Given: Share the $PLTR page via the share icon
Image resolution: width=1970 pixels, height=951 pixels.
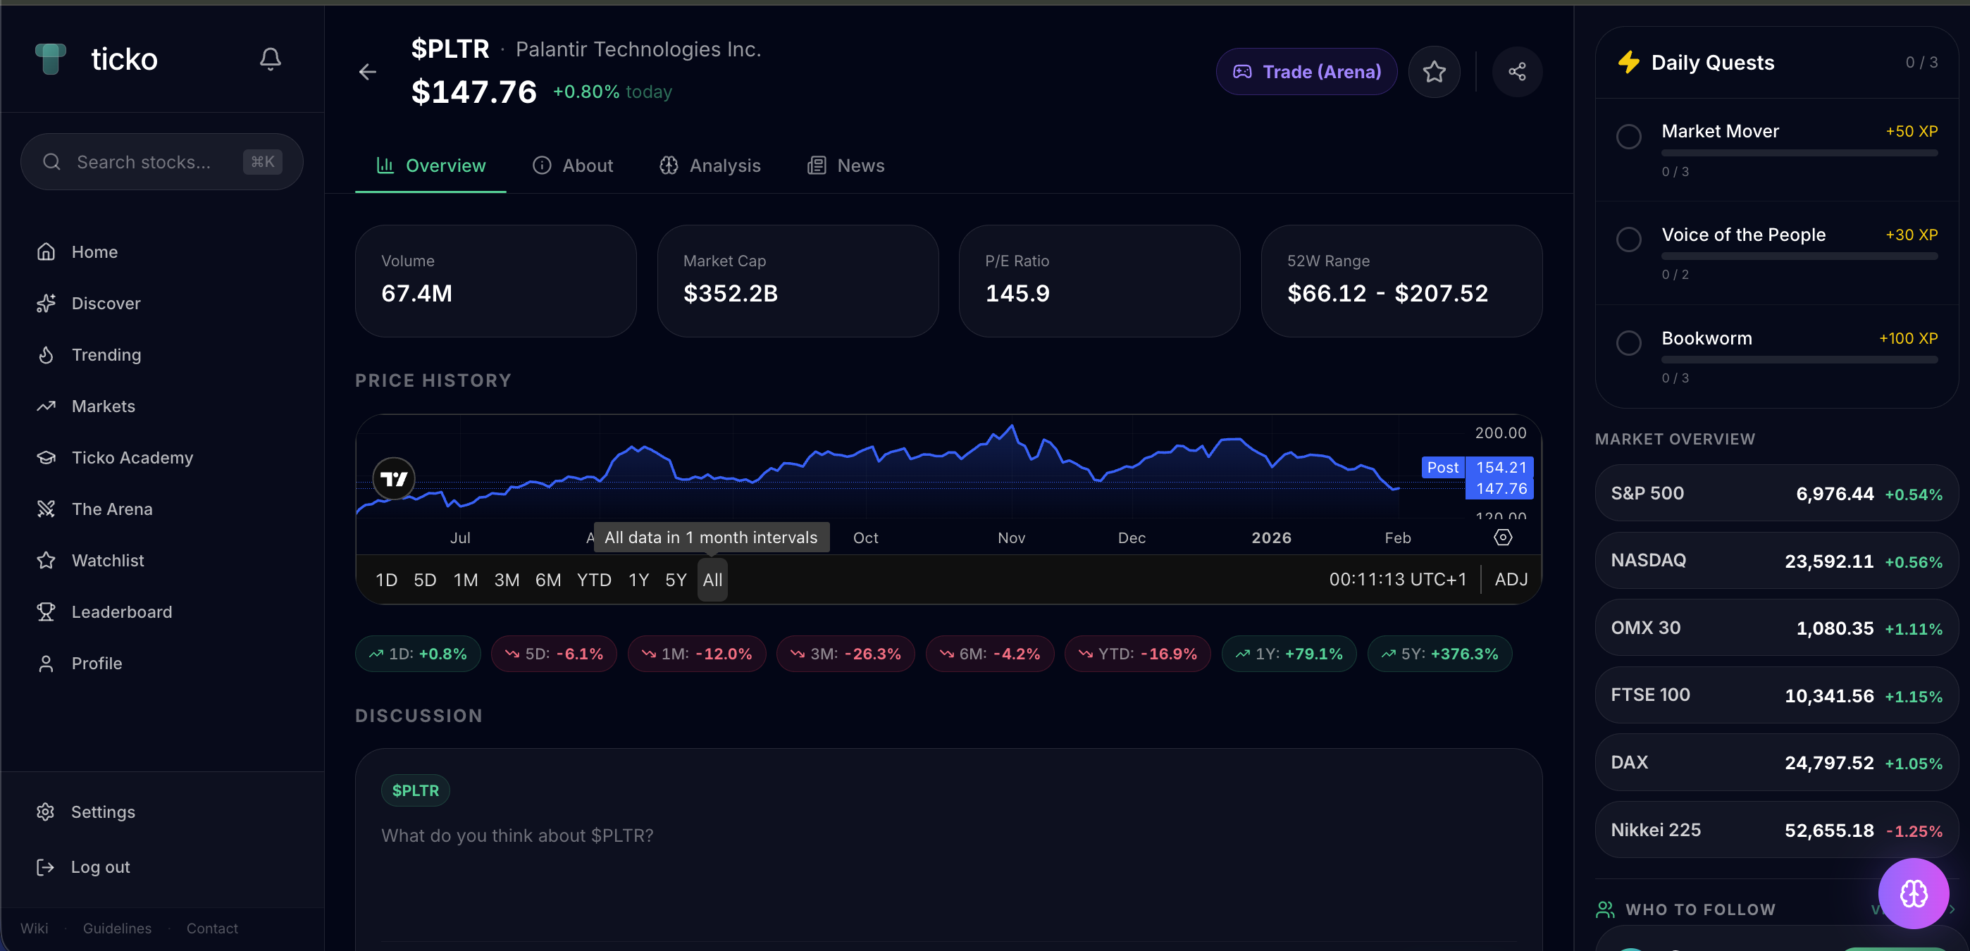Looking at the screenshot, I should click(1517, 71).
